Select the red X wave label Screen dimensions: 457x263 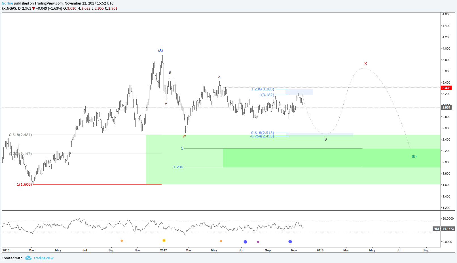[365, 64]
